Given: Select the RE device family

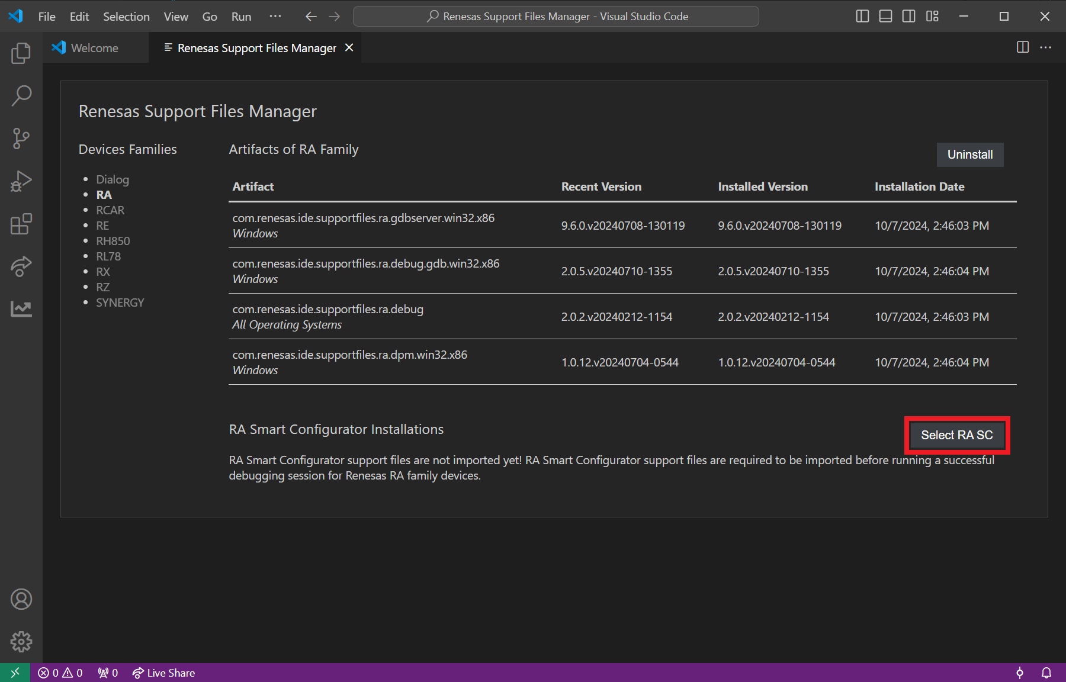Looking at the screenshot, I should [x=102, y=226].
